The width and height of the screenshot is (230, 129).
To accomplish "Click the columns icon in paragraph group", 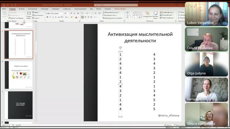I will point(95,17).
